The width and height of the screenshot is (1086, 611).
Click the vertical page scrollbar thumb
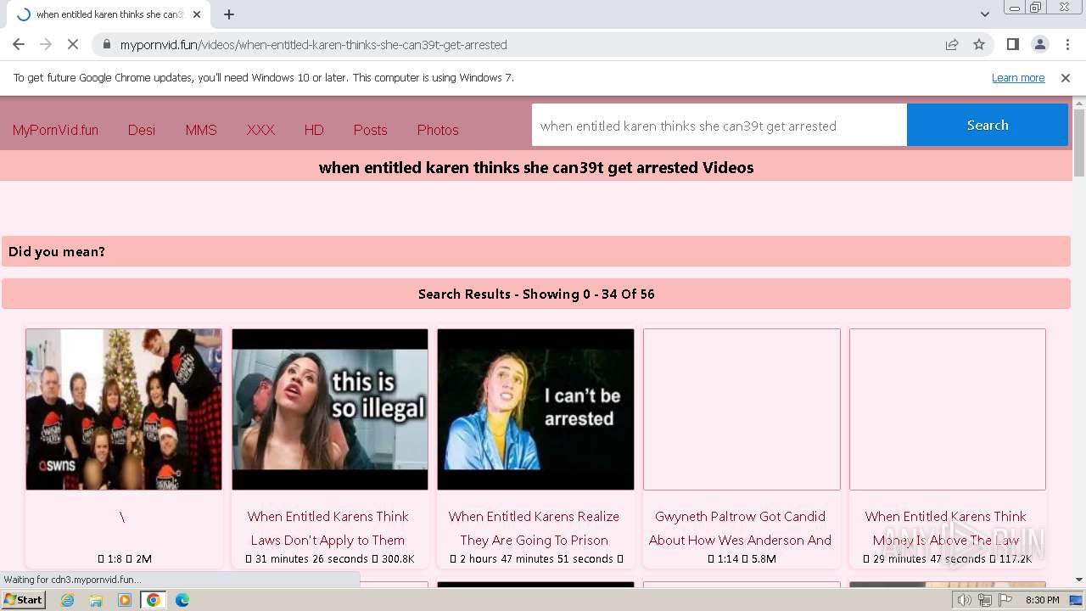[x=1079, y=143]
